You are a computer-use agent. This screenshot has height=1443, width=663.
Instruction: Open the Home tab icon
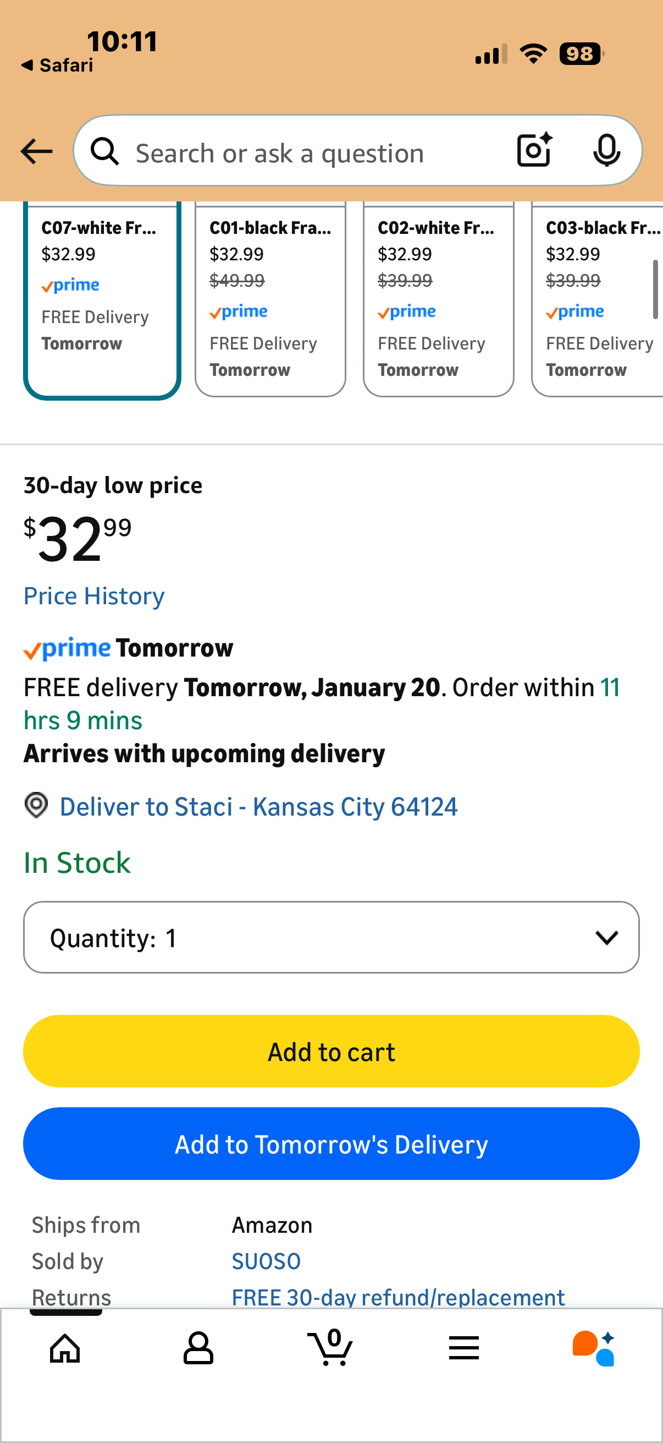point(65,1348)
